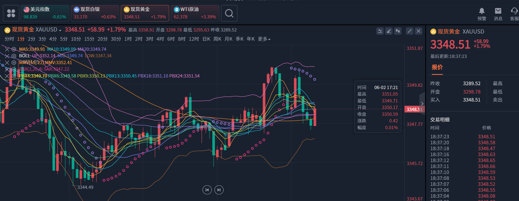Select the 12时 timeframe

pos(194,39)
